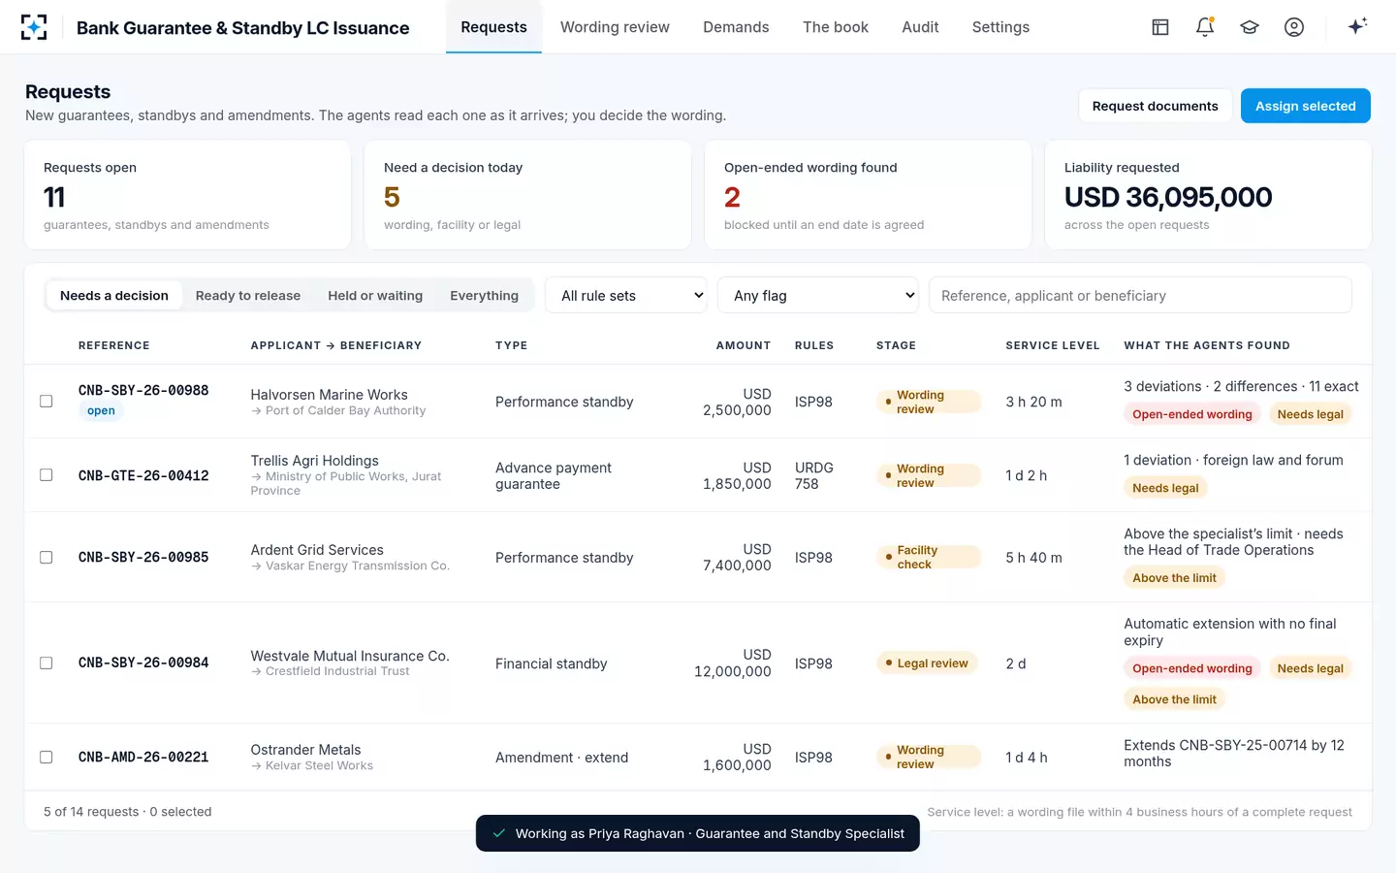The image size is (1396, 873).
Task: Open the graduation cap learning icon
Action: click(1250, 27)
